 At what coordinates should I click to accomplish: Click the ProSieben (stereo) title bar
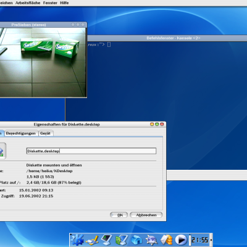click(43, 25)
